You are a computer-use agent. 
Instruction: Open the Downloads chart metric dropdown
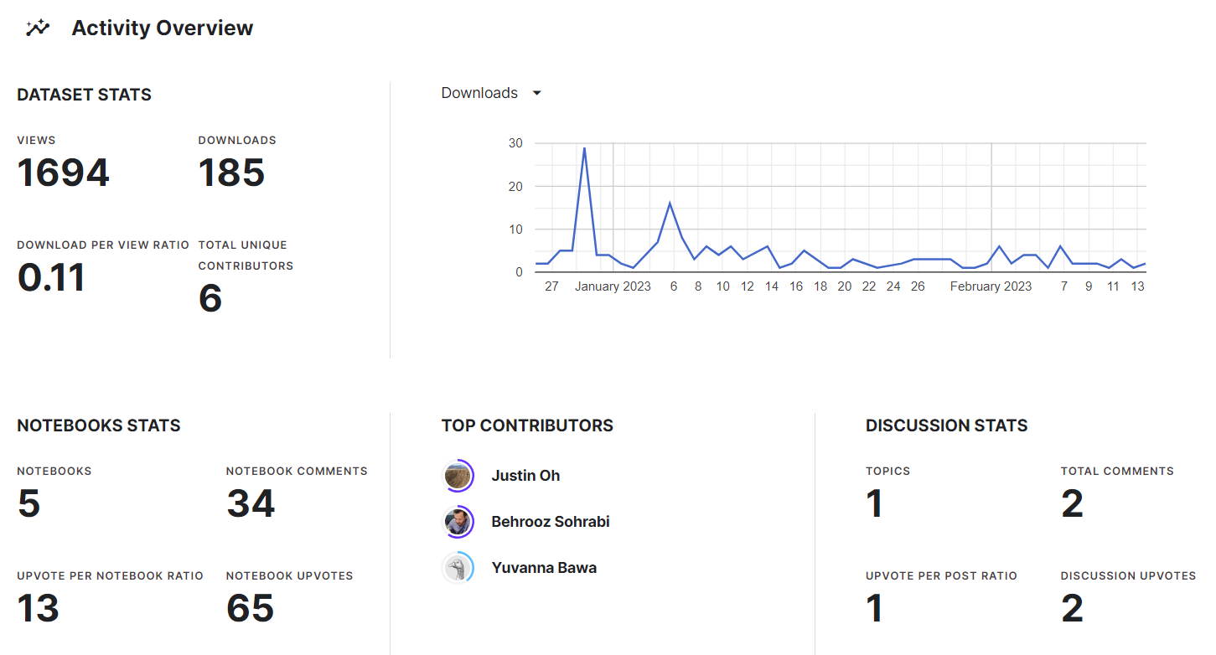(492, 93)
